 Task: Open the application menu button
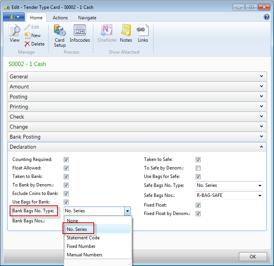(14, 17)
